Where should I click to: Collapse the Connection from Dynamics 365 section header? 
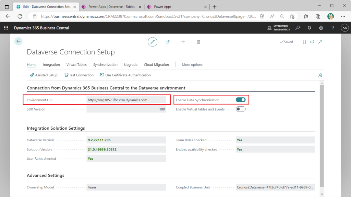click(106, 88)
